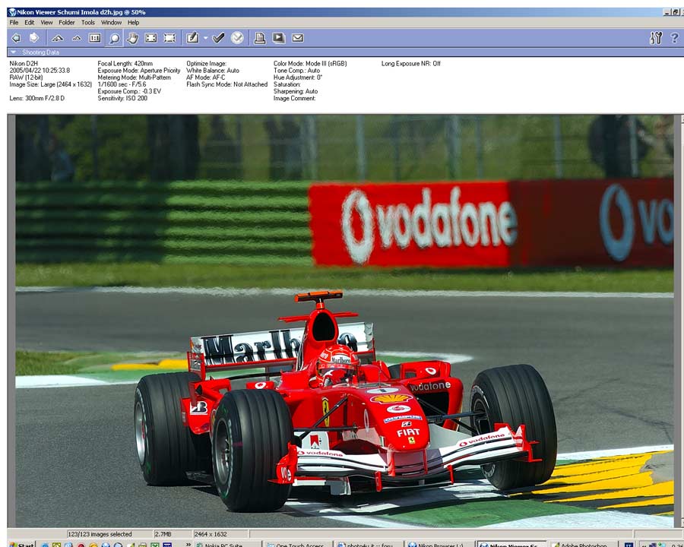
Task: Click the Start button
Action: [x=15, y=544]
